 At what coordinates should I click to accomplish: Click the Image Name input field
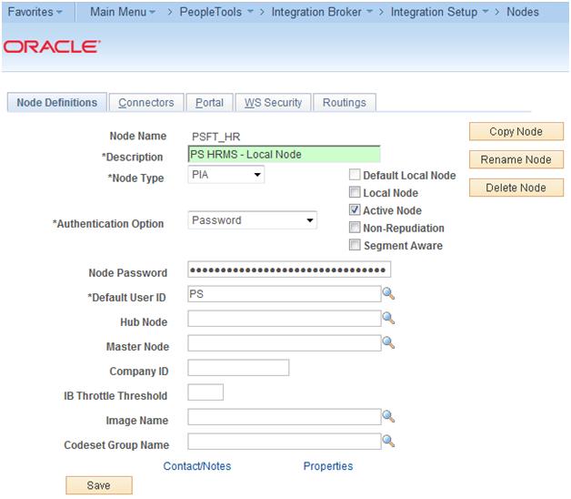click(x=285, y=416)
